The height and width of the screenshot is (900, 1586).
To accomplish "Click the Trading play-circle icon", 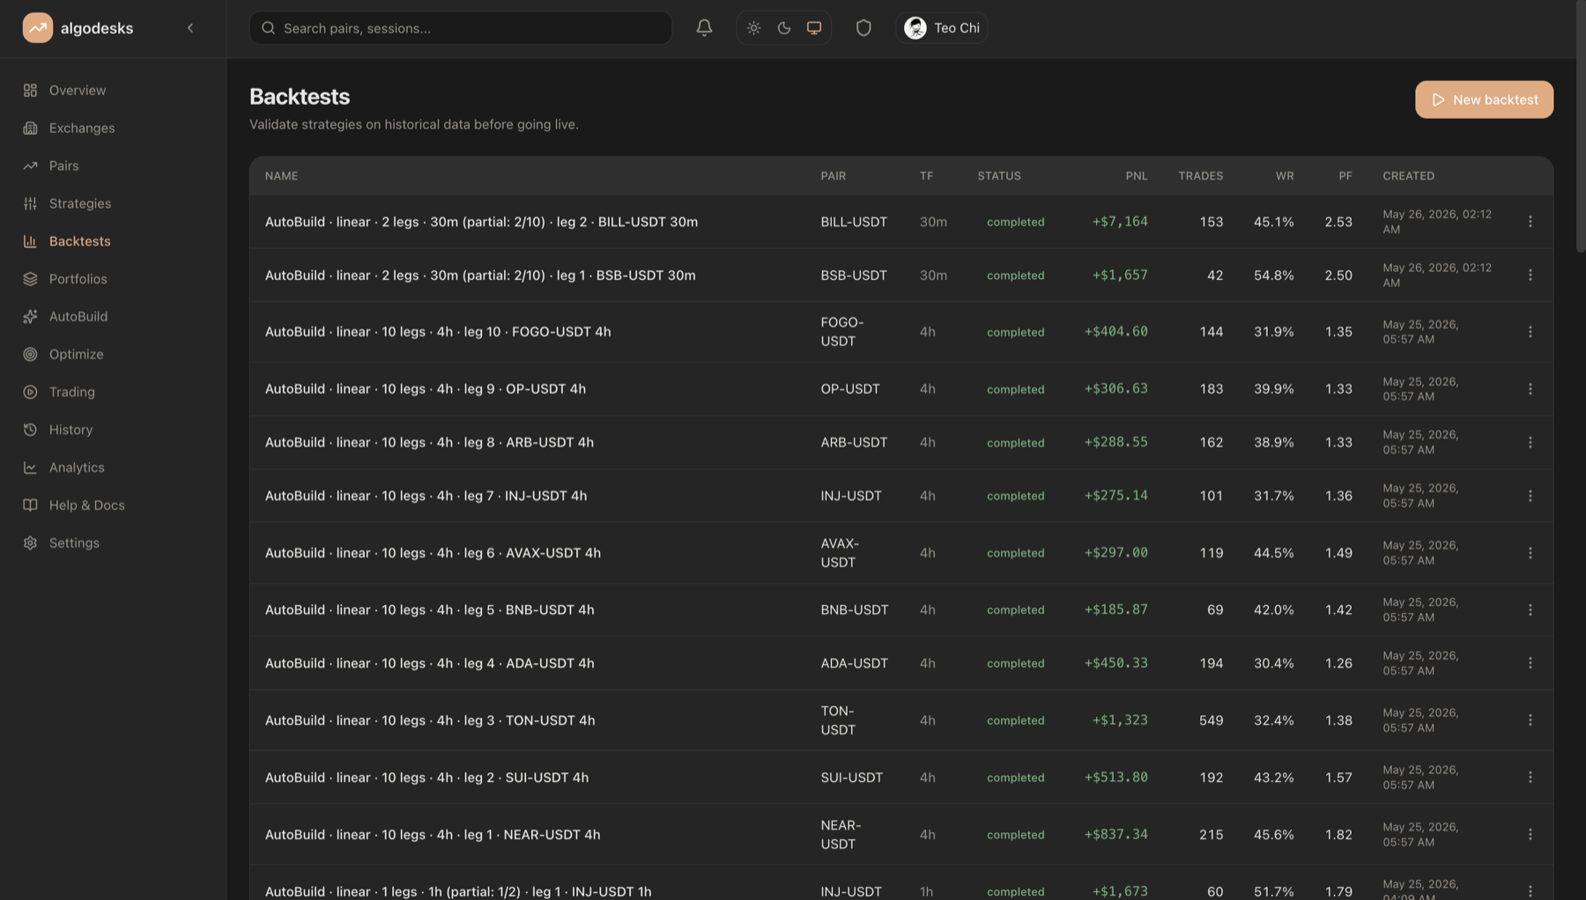I will click(x=30, y=392).
